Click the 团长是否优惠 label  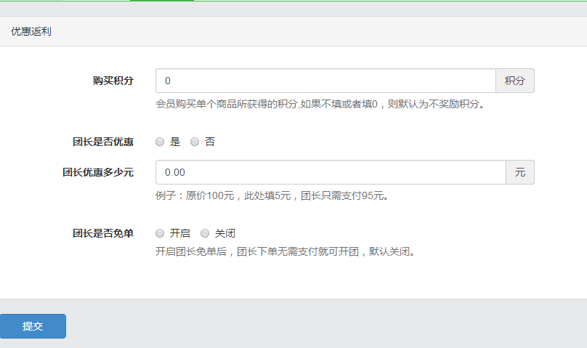103,142
